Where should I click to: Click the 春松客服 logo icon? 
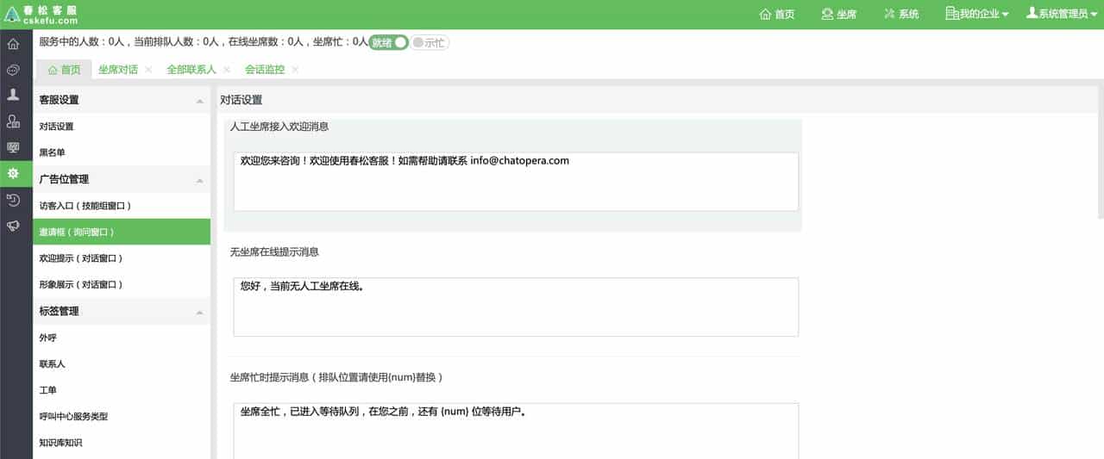tap(12, 14)
